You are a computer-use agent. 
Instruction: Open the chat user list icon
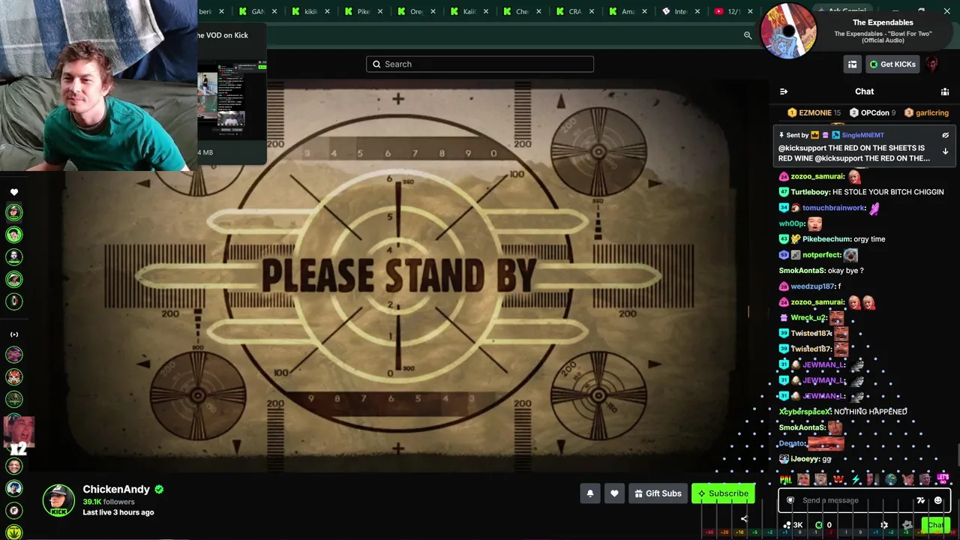point(945,91)
